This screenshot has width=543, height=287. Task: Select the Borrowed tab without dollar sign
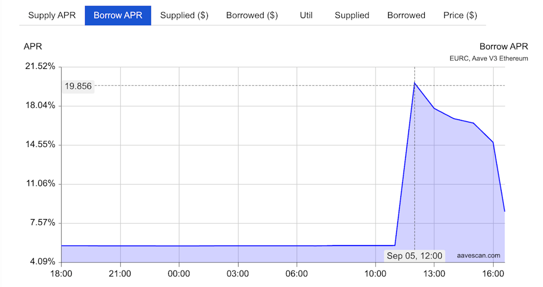tap(406, 15)
